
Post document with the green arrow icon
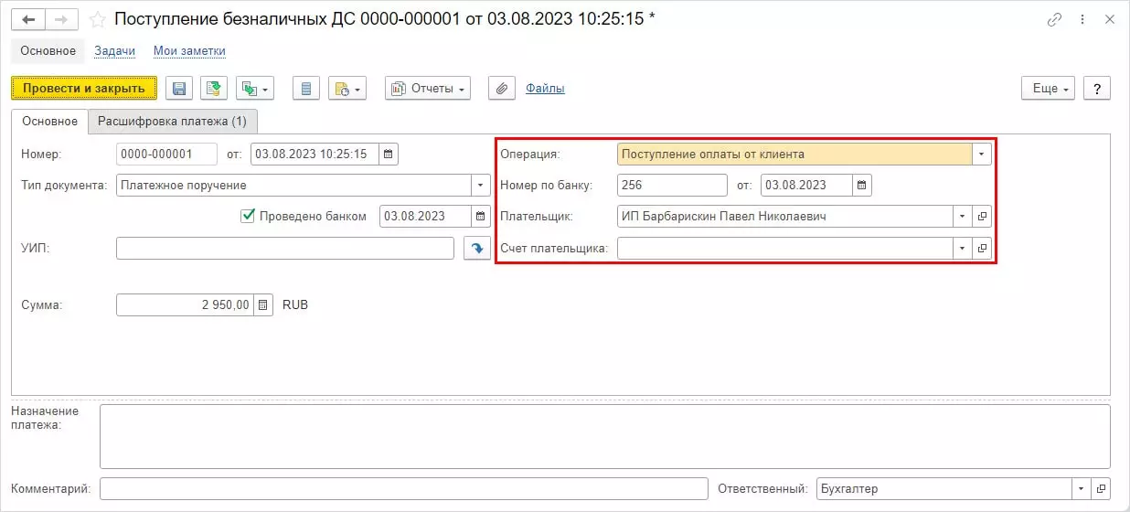[x=214, y=89]
